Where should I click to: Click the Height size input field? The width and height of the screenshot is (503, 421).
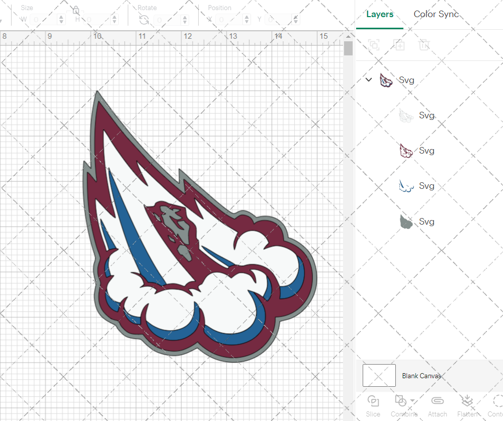98,20
